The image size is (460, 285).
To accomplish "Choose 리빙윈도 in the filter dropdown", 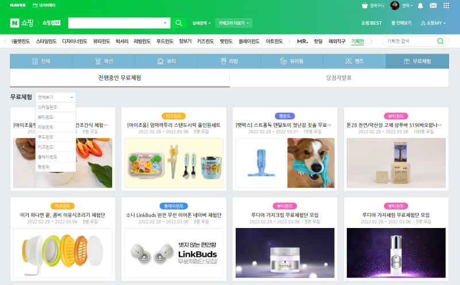I will pos(56,127).
